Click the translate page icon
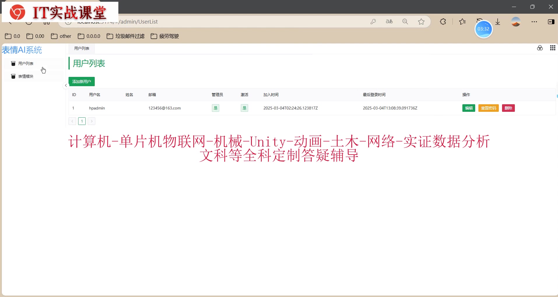This screenshot has height=297, width=558. click(389, 22)
